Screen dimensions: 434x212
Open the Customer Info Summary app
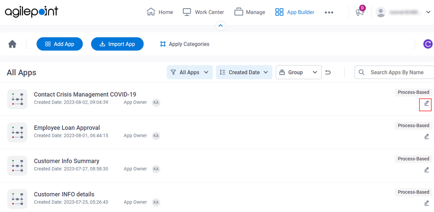pos(66,161)
